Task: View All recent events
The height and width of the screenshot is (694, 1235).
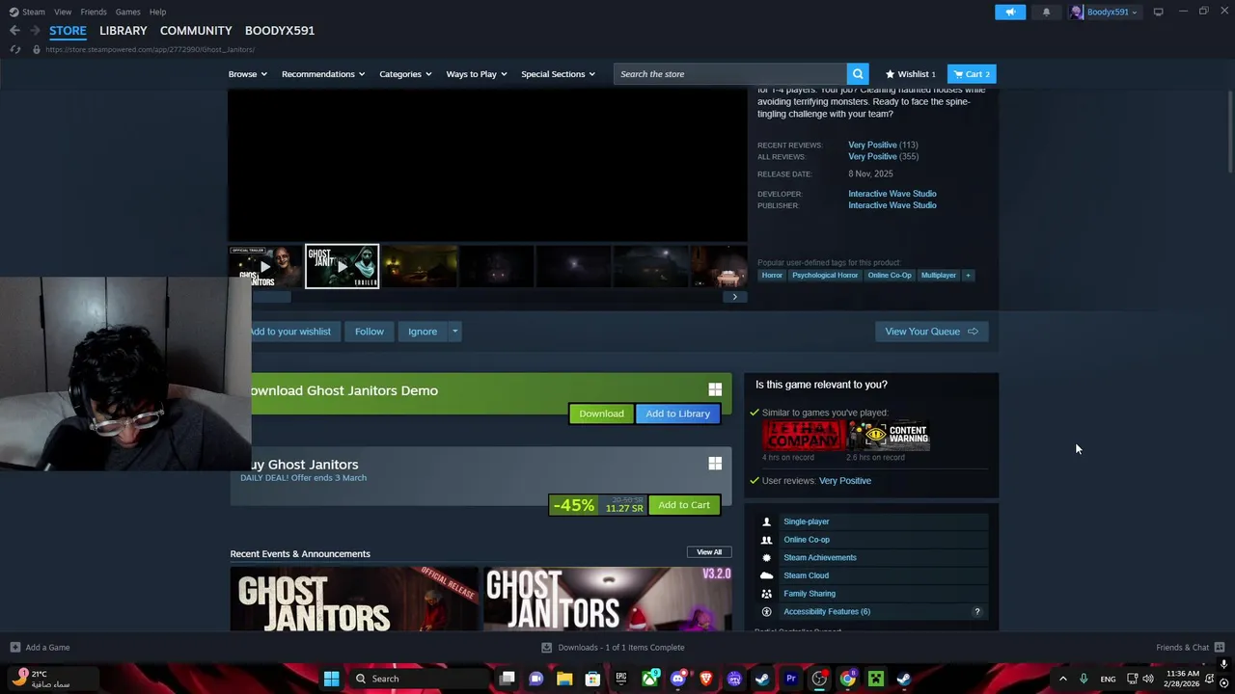Action: [709, 552]
